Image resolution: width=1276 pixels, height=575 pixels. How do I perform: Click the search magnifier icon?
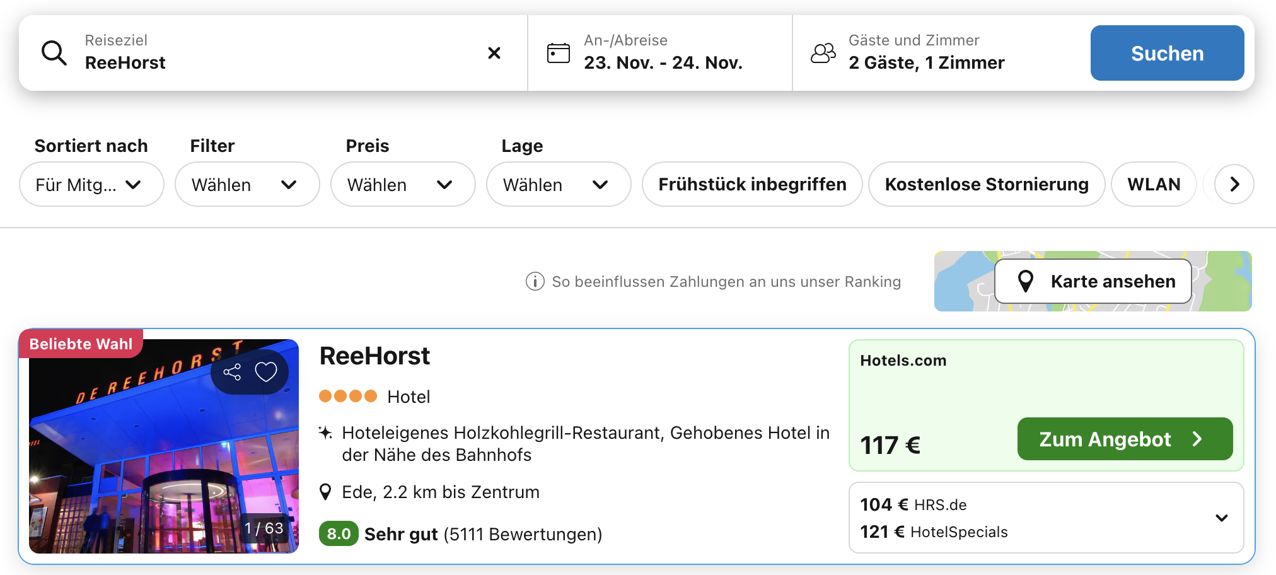[54, 53]
